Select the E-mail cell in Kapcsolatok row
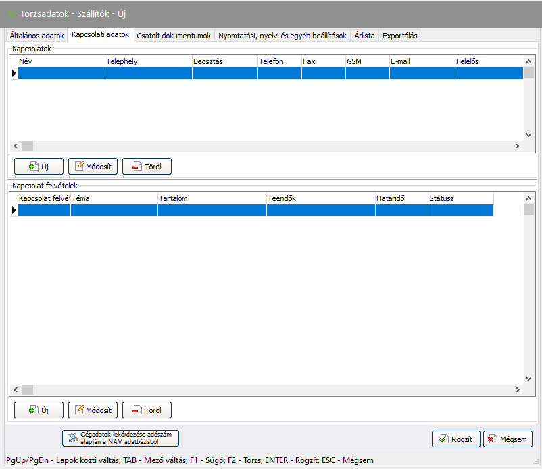Screen dimensions: 542x469 [x=422, y=74]
